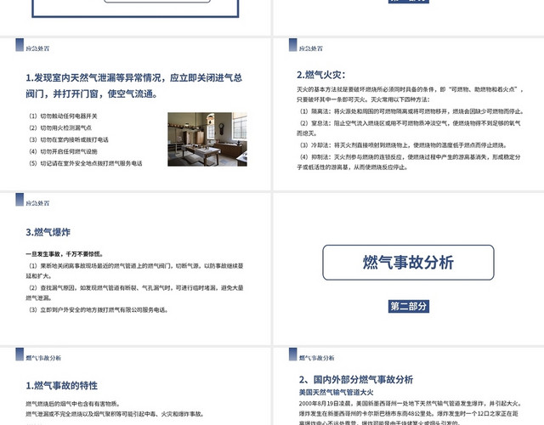Image resolution: width=544 pixels, height=425 pixels.
Task: Click the '应急处置' header on the gas-leak slide
Action: coord(37,48)
